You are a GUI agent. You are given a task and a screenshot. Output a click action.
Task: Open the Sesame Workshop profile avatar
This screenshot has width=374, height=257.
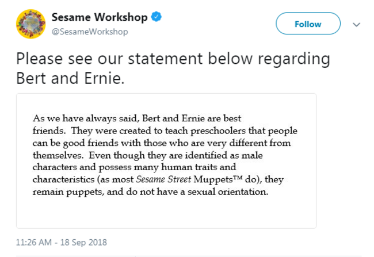(30, 24)
